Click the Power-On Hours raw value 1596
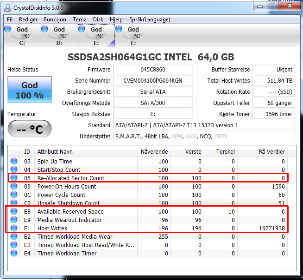 pyautogui.click(x=278, y=187)
